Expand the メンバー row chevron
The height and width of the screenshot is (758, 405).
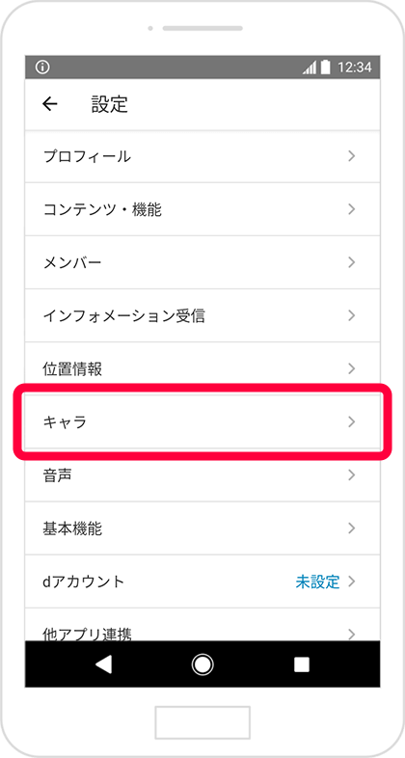point(352,262)
